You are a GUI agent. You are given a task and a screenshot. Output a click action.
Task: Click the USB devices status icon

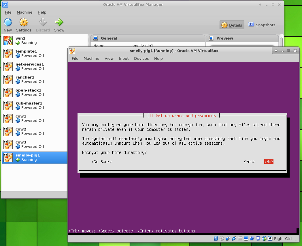point(234,238)
